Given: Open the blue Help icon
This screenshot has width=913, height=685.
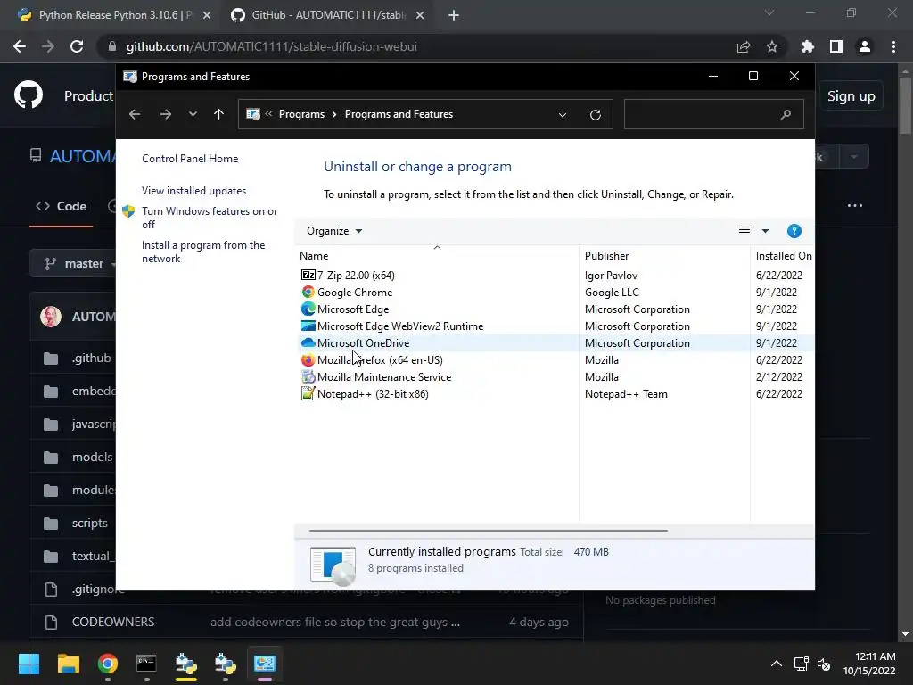Looking at the screenshot, I should click(x=794, y=231).
